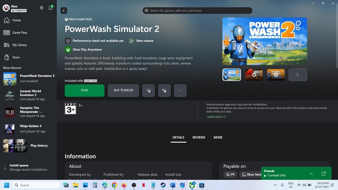Click the microphone tray icon
Viewport: 338px width, 190px height.
pyautogui.click(x=282, y=185)
